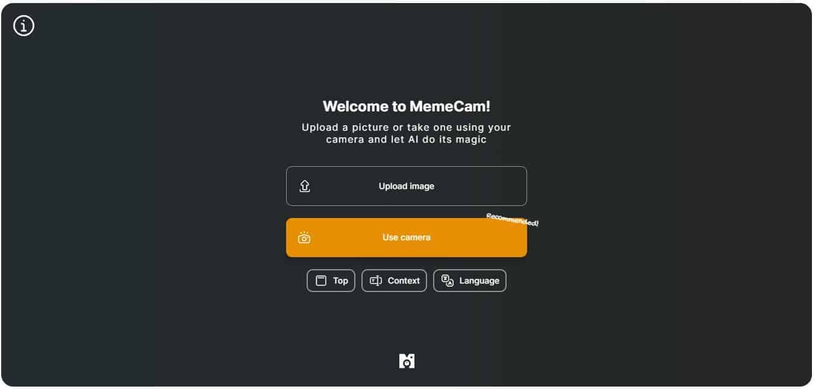
Task: Click the 'Upload a picture' subtitle text
Action: pyautogui.click(x=407, y=133)
